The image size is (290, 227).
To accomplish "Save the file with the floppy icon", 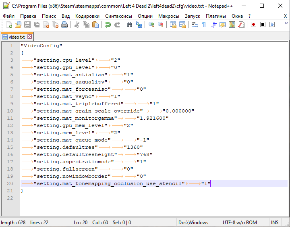I will click(27, 25).
